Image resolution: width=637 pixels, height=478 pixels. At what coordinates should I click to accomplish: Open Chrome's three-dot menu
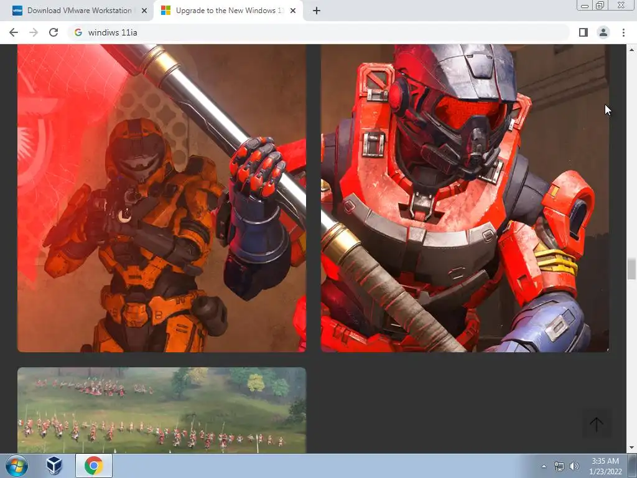pos(623,32)
